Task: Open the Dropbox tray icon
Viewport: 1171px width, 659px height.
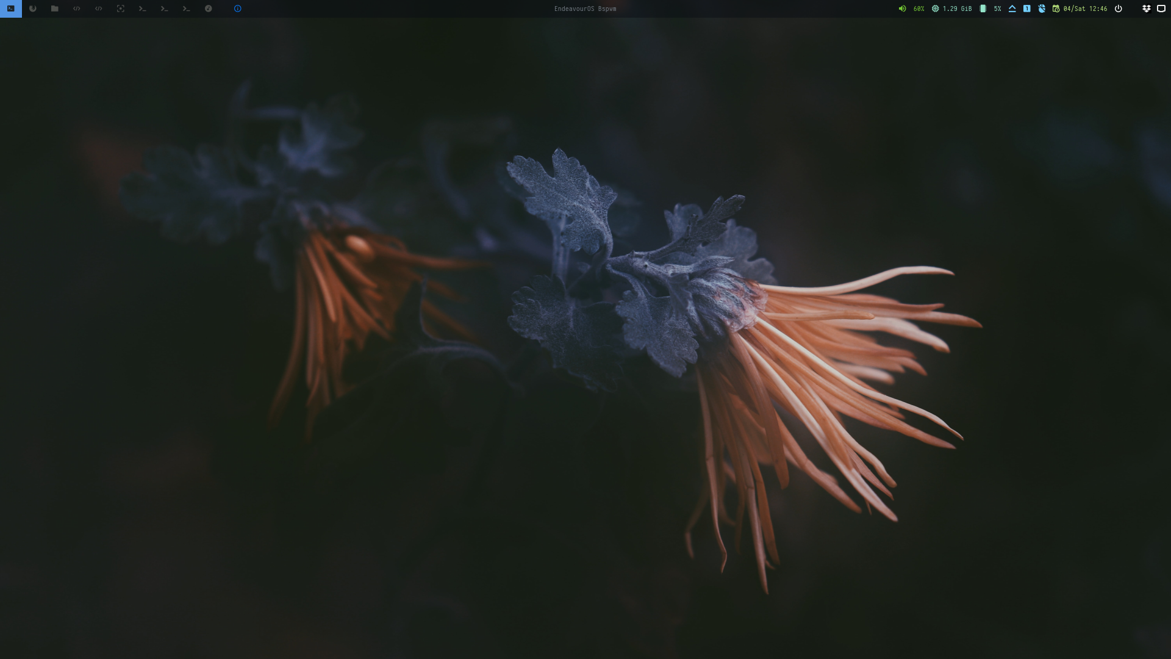Action: (1146, 9)
